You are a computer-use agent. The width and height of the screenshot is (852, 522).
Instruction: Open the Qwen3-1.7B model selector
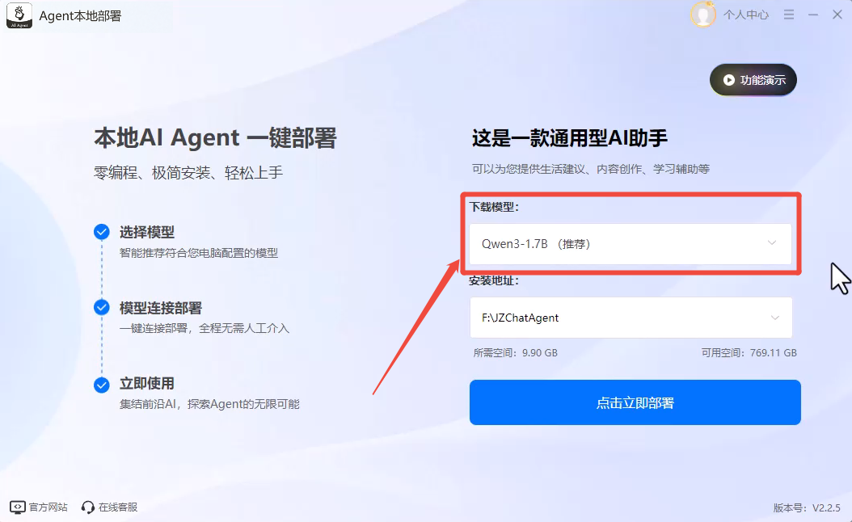pos(631,244)
